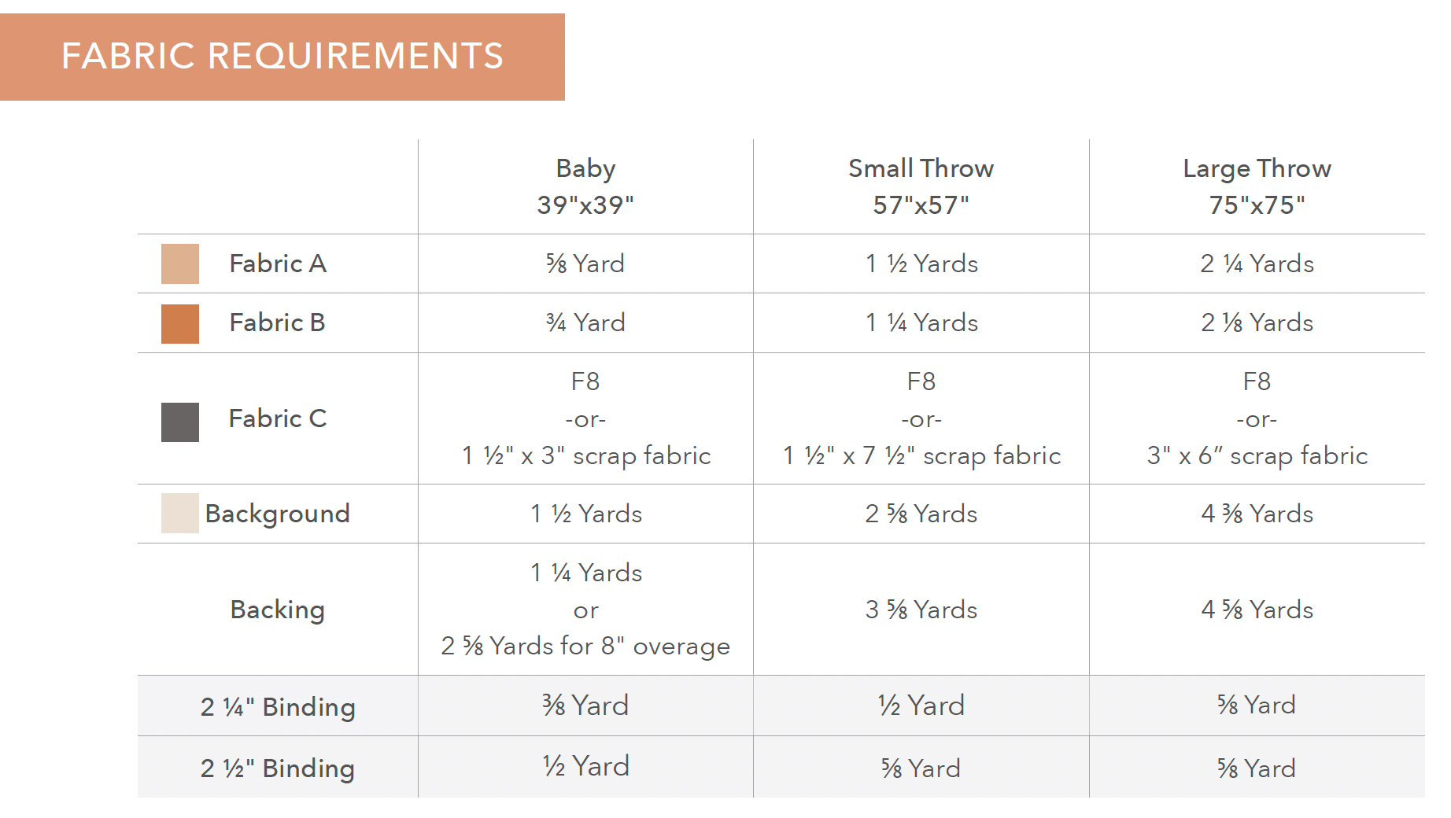
Task: Select Fabric C's Small Throw scrap fabric cell
Action: click(x=921, y=455)
